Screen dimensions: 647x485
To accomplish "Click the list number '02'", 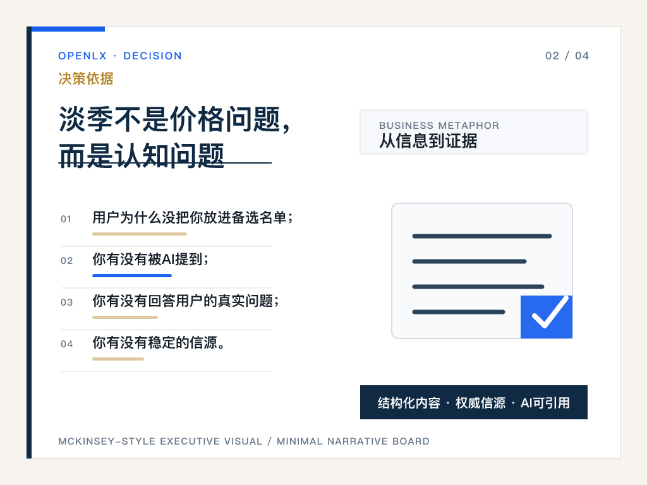I will (66, 261).
